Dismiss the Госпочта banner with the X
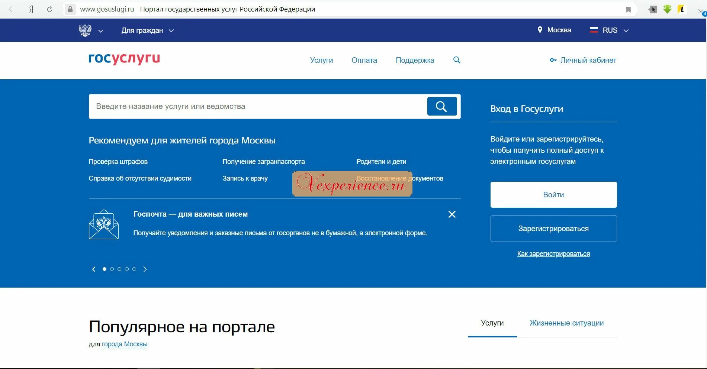This screenshot has width=707, height=369. tap(452, 214)
